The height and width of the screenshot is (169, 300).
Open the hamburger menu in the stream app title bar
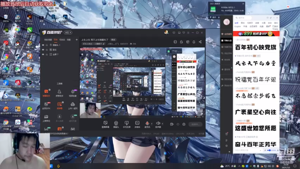188,33
